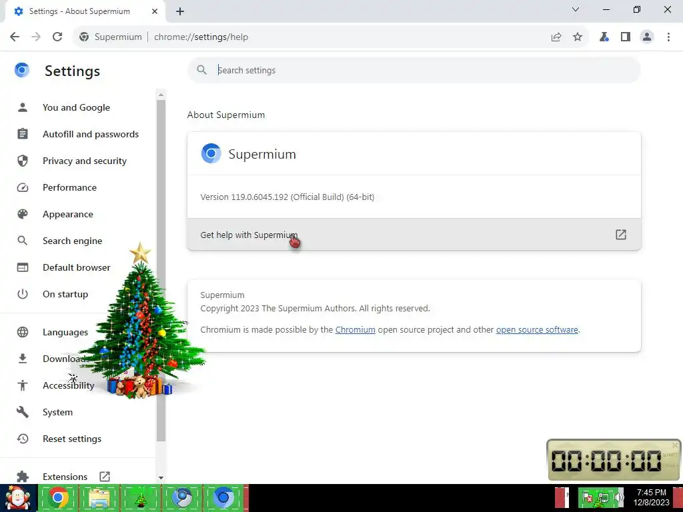The width and height of the screenshot is (683, 512).
Task: Open the open source software link
Action: 537,329
